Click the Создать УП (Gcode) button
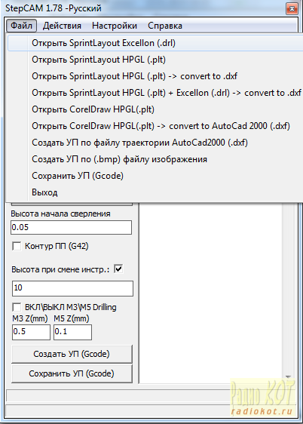The width and height of the screenshot is (303, 424). click(x=72, y=354)
